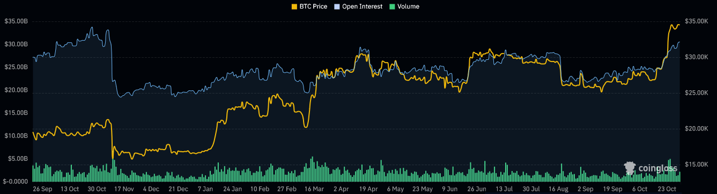Click the 9 Jun date label
The width and height of the screenshot is (717, 194).
(x=449, y=189)
